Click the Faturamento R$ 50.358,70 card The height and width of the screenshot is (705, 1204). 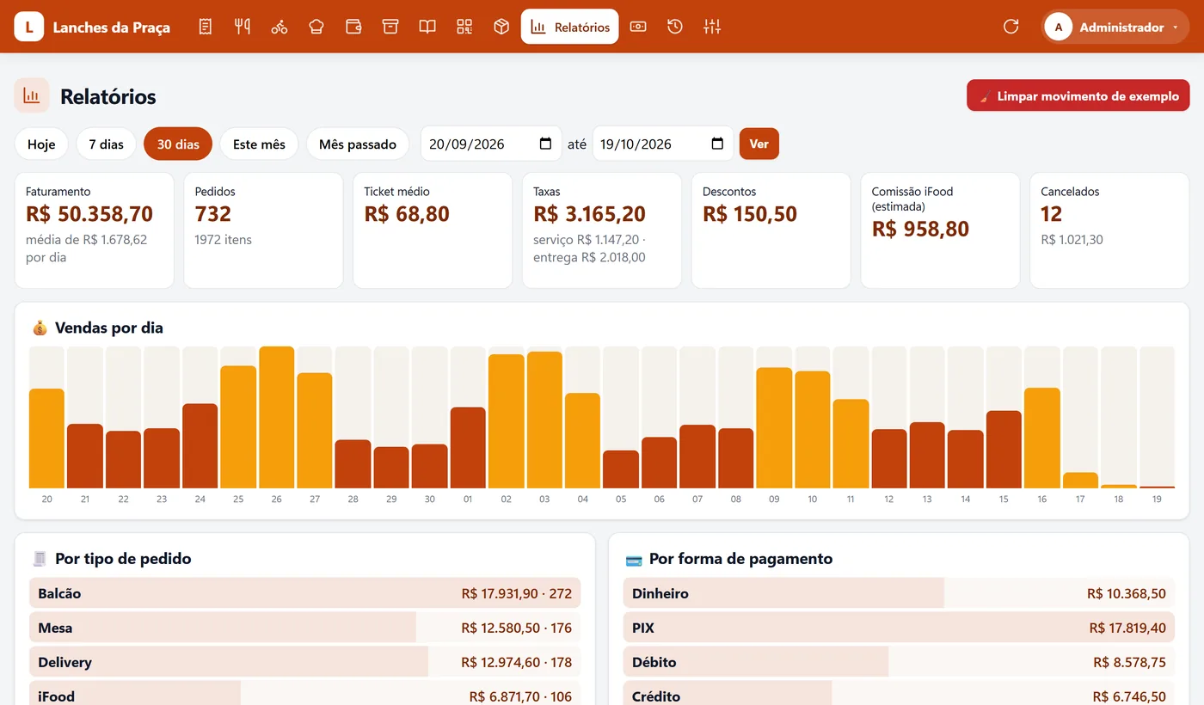coord(95,230)
